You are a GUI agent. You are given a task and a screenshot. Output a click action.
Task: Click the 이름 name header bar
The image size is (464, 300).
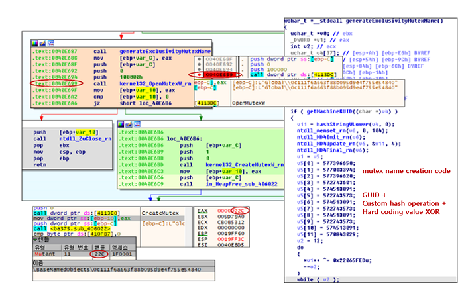[x=124, y=263]
